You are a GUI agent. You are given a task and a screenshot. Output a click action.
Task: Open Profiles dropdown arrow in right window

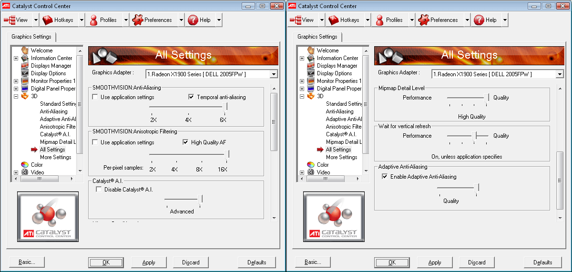[x=412, y=20]
